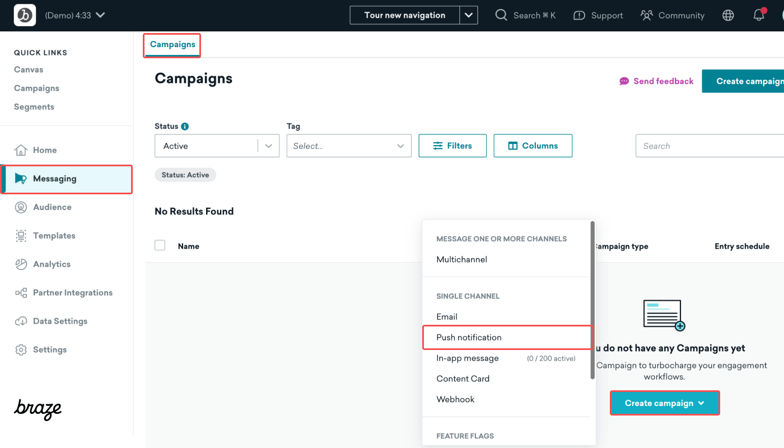Viewport: 784px width, 448px height.
Task: Click the Columns button
Action: [533, 146]
